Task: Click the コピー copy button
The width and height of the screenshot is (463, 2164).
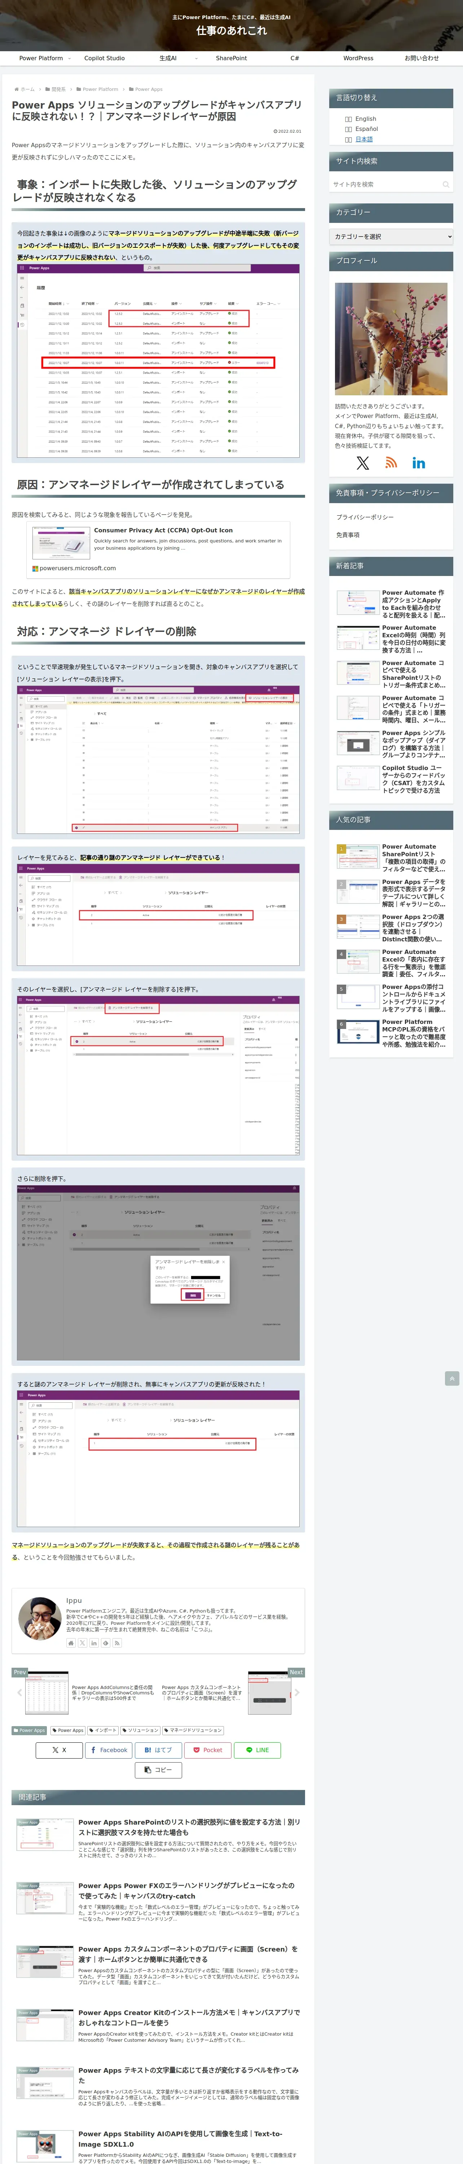Action: 158,1770
